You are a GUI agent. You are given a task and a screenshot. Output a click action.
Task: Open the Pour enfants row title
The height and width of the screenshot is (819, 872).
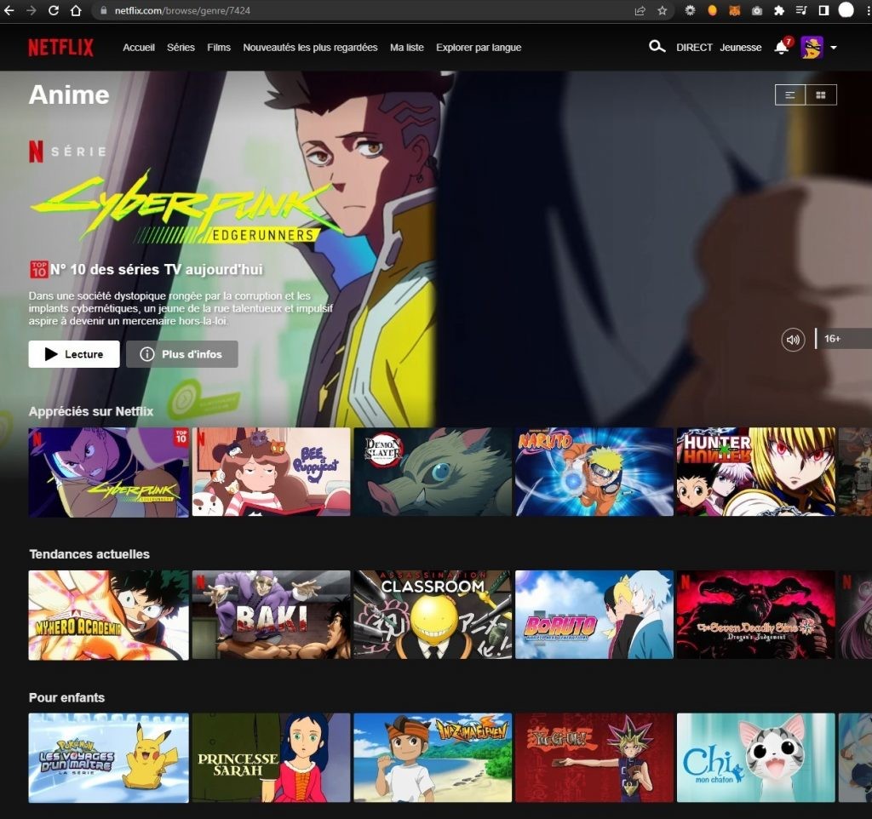[66, 698]
